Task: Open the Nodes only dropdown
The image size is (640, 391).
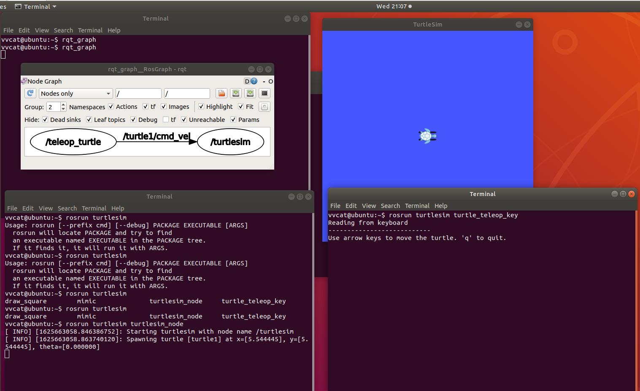Action: click(76, 93)
